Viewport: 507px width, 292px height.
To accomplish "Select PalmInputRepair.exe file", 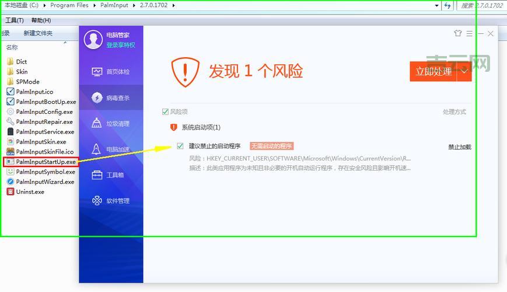I will pyautogui.click(x=40, y=121).
